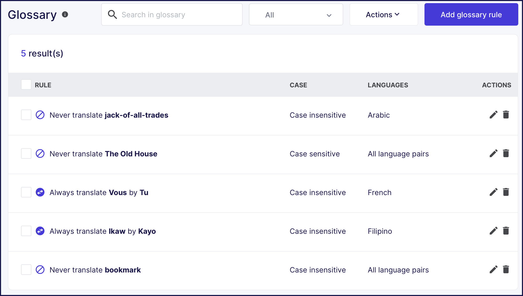Image resolution: width=523 pixels, height=296 pixels.
Task: Open the All language pair filter dropdown
Action: 296,14
